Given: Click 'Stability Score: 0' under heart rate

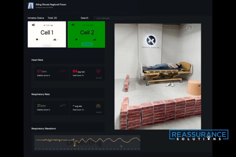Looking at the screenshot, I should (x=43, y=75).
